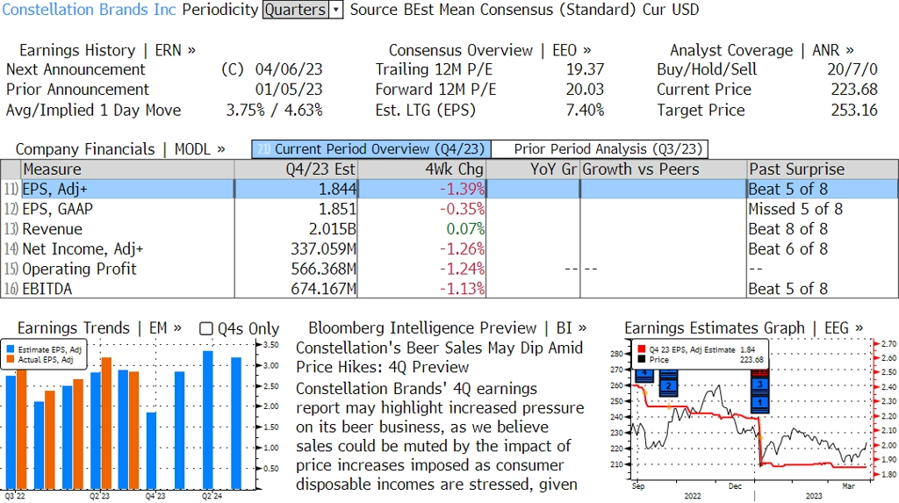Open Company Financials MODL link
The image size is (899, 503).
coord(119,149)
